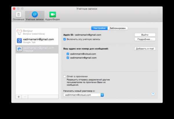Switch to the Заблокирован tab
Viewport: 174px width, 119px height.
(118, 28)
